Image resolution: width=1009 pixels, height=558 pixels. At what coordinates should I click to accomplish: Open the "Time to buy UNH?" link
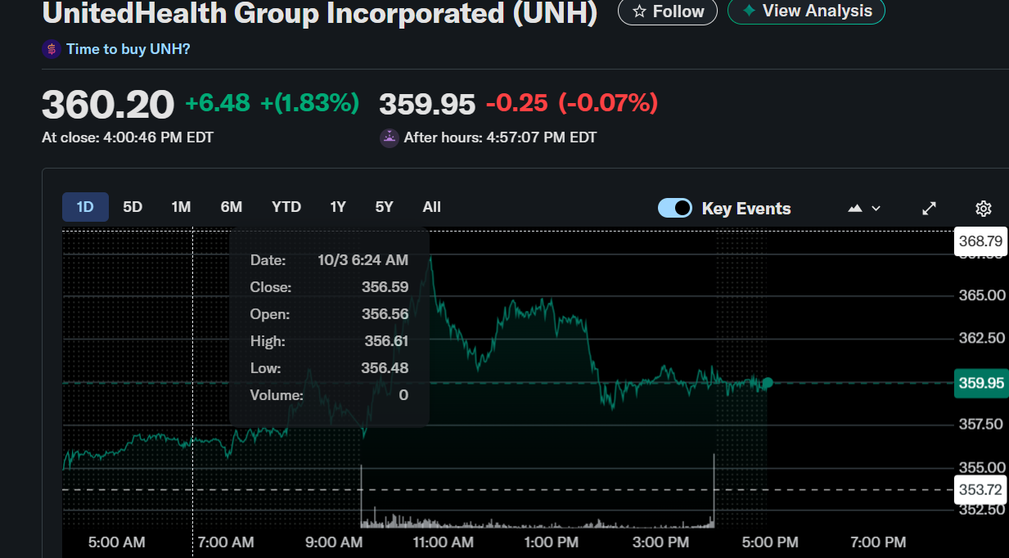click(128, 49)
